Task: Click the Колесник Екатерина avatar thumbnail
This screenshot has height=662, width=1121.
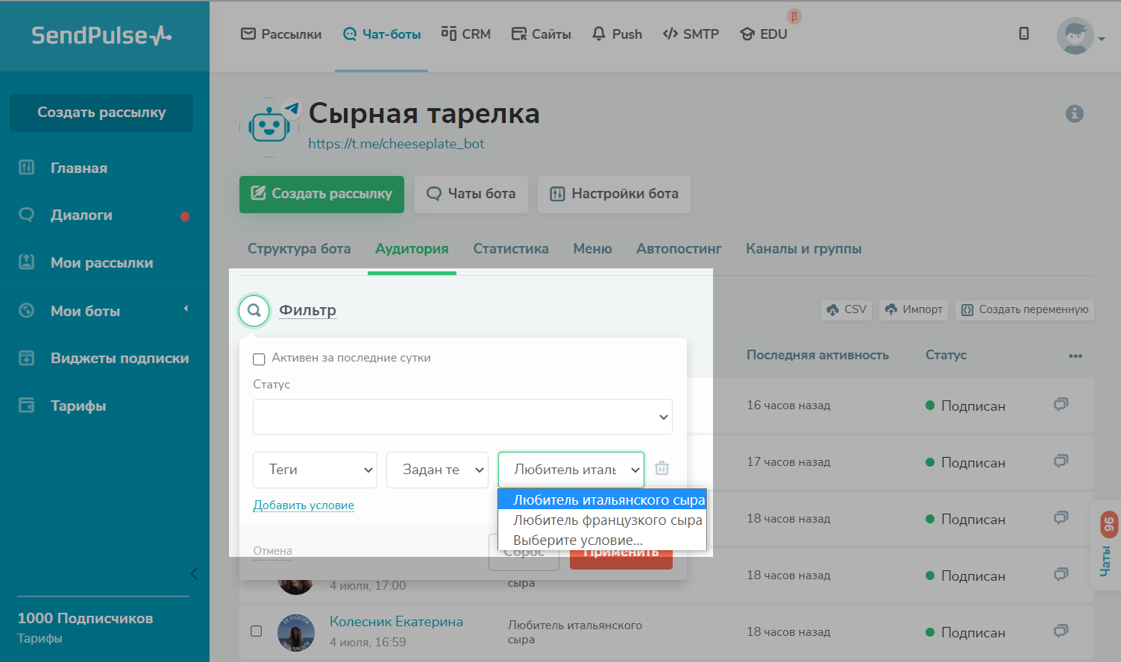Action: (x=296, y=633)
